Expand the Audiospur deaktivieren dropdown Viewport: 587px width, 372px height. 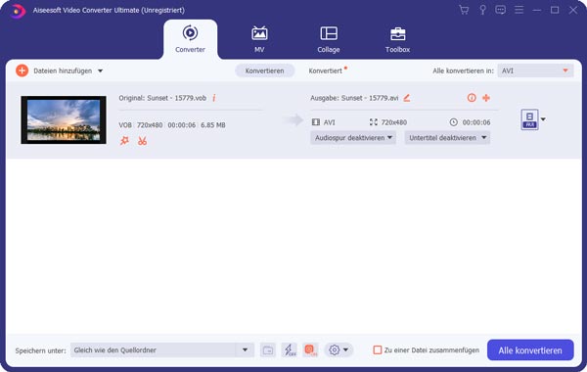point(353,138)
